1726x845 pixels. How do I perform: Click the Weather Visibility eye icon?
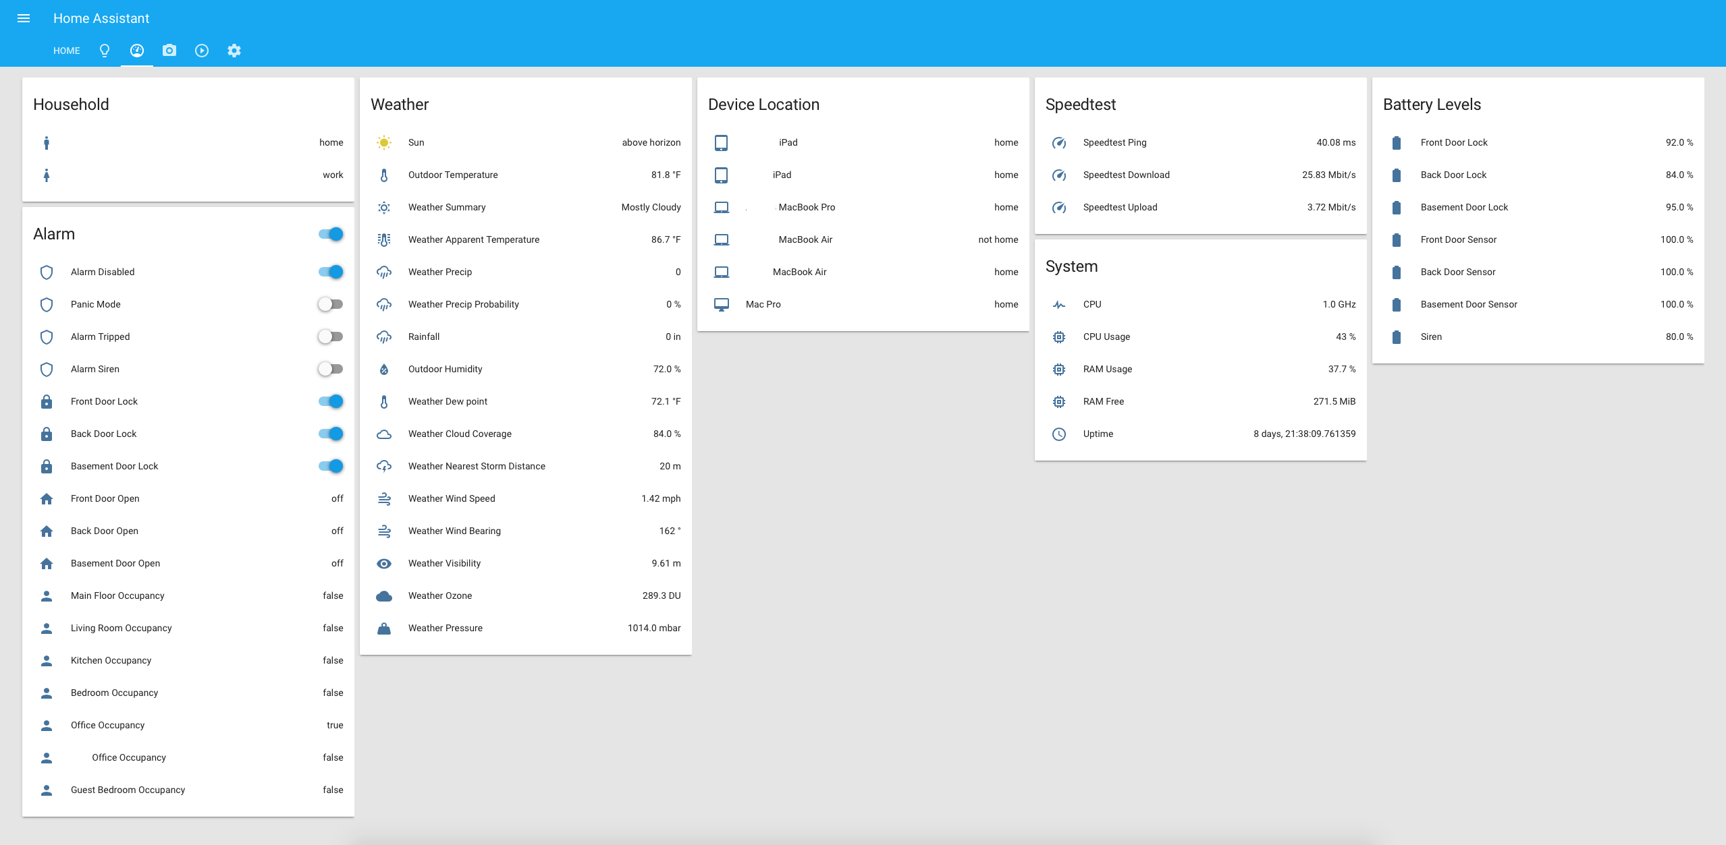[x=384, y=563]
